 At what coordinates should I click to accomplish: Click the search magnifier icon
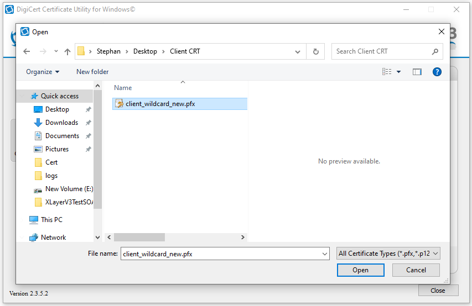coord(435,52)
